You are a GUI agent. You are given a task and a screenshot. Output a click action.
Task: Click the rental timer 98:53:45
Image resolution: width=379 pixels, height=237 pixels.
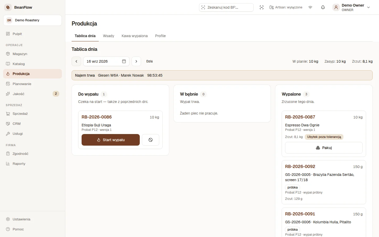(155, 75)
